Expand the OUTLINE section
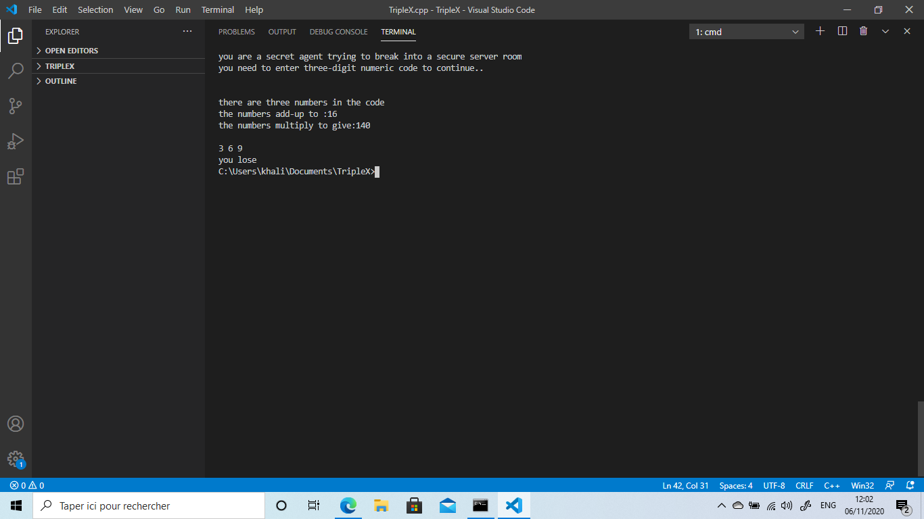The image size is (924, 519). [61, 80]
